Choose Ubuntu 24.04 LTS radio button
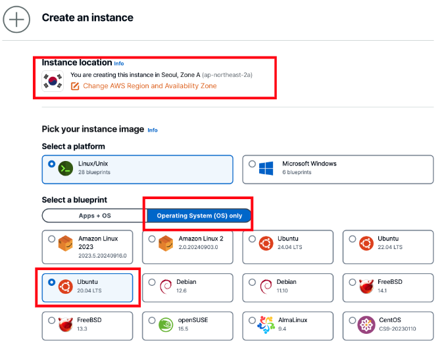The width and height of the screenshot is (442, 347). click(253, 239)
